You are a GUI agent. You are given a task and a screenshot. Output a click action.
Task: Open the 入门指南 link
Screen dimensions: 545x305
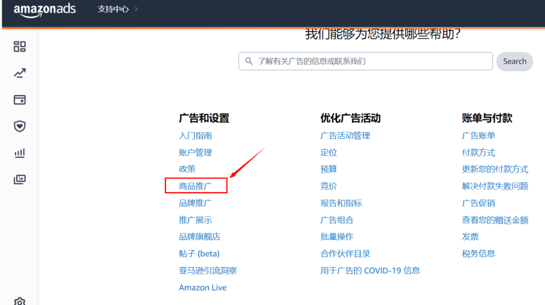[195, 135]
